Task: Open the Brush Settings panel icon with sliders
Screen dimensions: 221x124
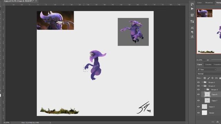Action: click(x=192, y=21)
